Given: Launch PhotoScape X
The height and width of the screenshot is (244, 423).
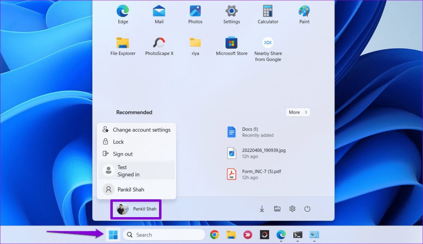Looking at the screenshot, I should pyautogui.click(x=159, y=46).
